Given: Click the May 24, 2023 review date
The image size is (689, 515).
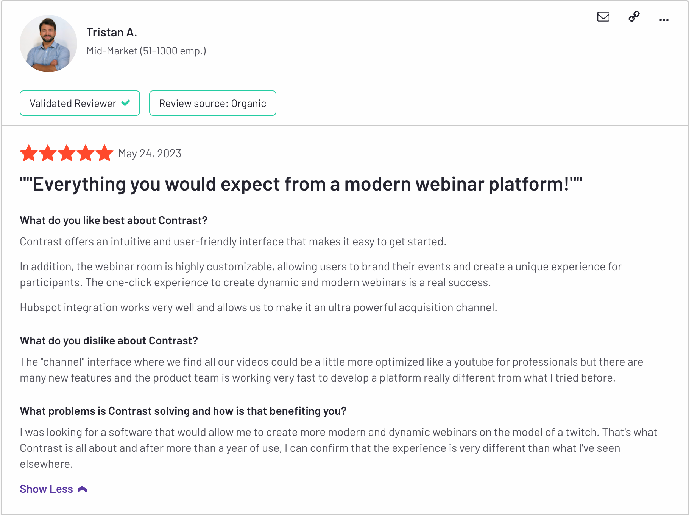Looking at the screenshot, I should coord(150,154).
